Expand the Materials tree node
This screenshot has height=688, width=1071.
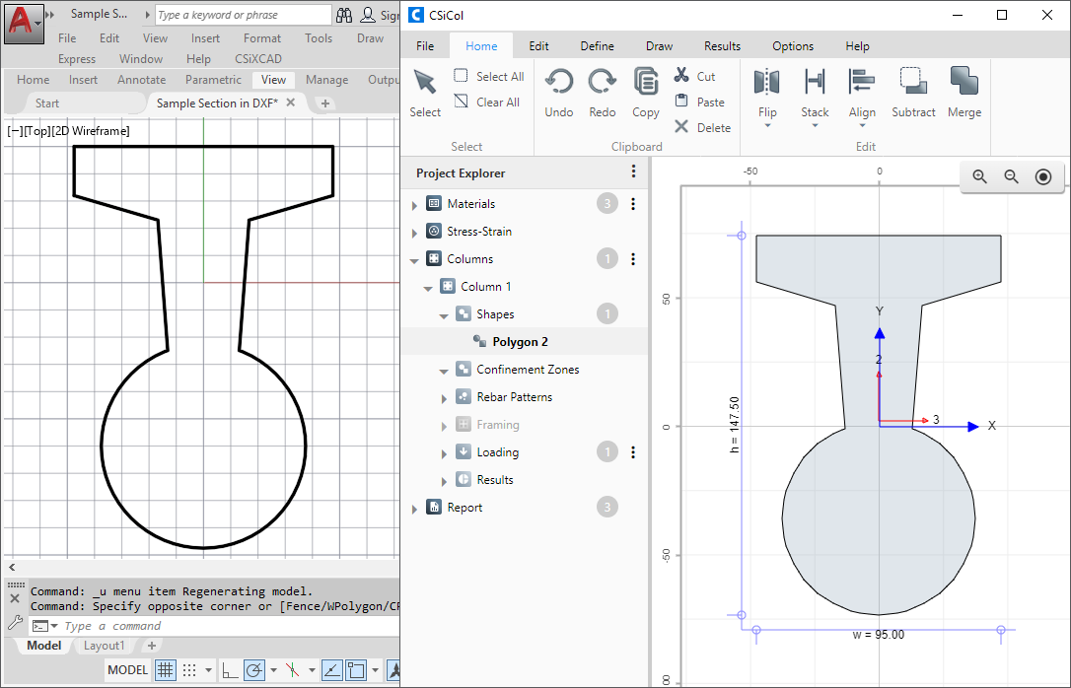coord(414,205)
